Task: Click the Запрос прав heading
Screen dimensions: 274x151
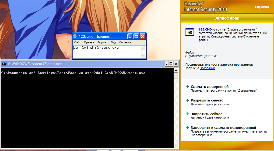Action: pyautogui.click(x=227, y=18)
